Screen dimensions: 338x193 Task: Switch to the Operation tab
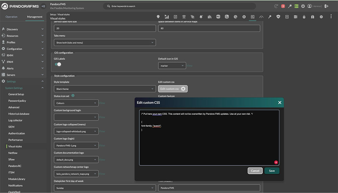[11, 17]
